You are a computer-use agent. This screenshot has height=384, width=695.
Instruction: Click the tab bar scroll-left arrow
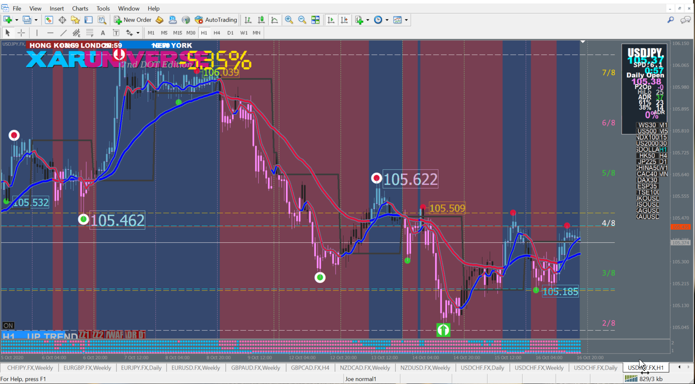679,367
